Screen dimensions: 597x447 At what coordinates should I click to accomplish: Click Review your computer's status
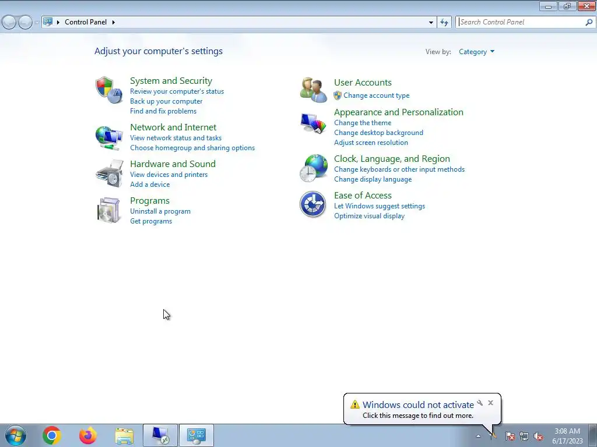pos(177,91)
